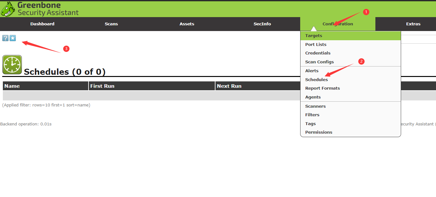
Task: Choose Port Lists in the dropdown
Action: (x=316, y=45)
